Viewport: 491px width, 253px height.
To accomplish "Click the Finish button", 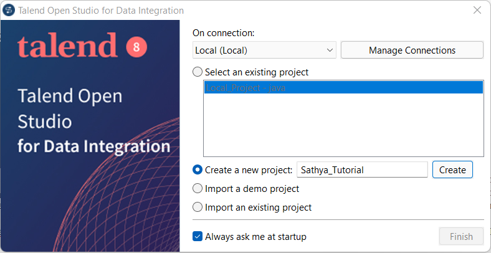I will 461,237.
